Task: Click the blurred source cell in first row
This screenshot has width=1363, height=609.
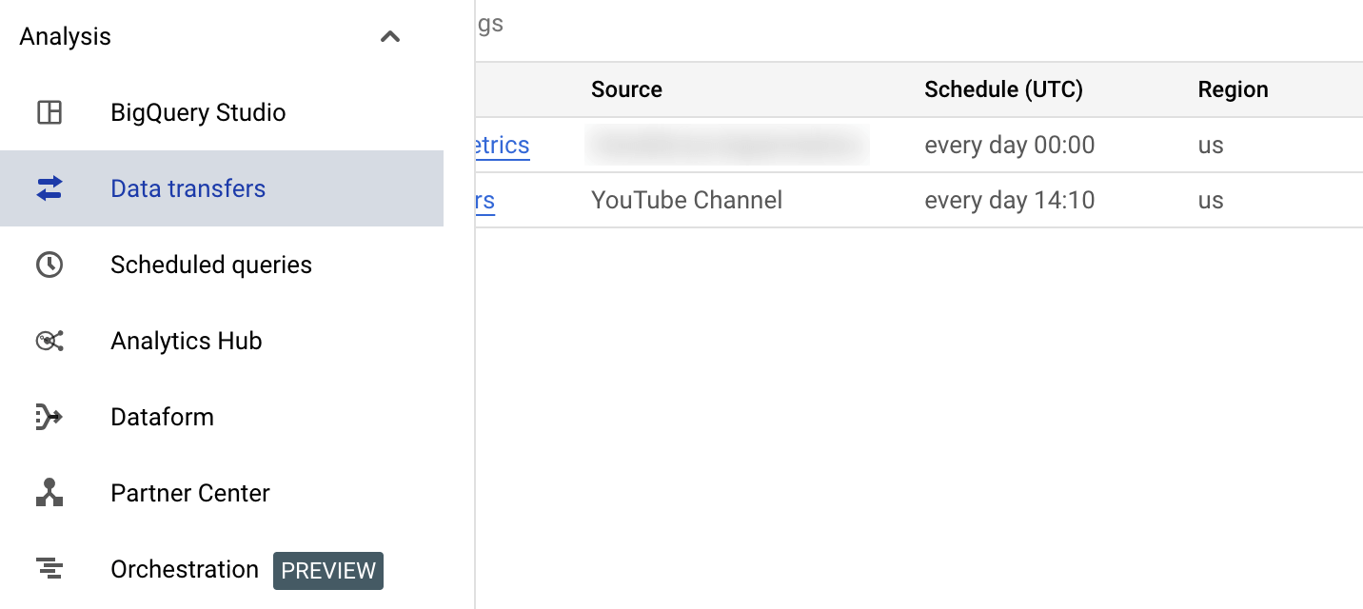Action: (727, 145)
